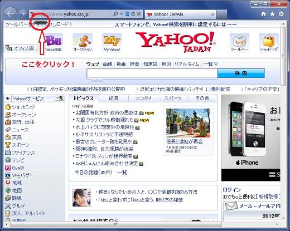Select the 画像 search type
The image size is (290, 231).
(x=108, y=64)
